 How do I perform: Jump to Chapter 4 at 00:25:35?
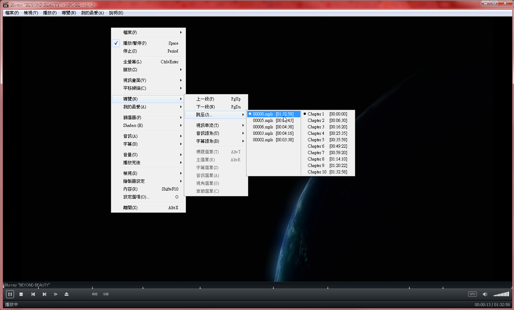click(328, 133)
